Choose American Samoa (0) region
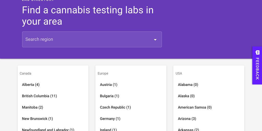The width and height of the screenshot is (262, 131). [195, 107]
